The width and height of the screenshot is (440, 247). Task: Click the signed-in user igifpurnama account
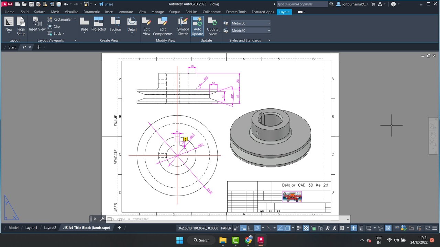tap(352, 4)
